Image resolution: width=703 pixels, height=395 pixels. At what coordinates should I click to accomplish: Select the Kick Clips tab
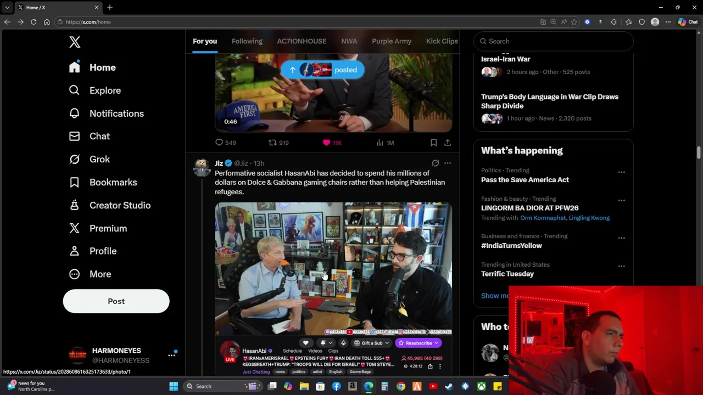click(x=442, y=41)
